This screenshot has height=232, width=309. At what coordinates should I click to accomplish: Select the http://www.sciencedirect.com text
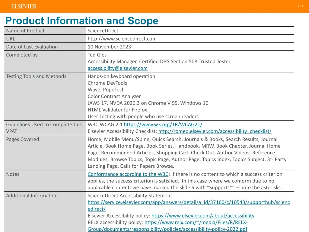pyautogui.click(x=122, y=39)
